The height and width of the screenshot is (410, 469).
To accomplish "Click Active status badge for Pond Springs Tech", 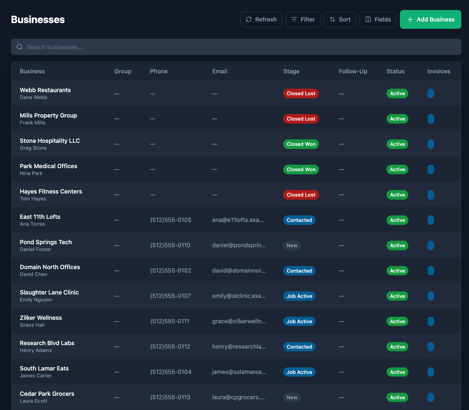I will (397, 245).
